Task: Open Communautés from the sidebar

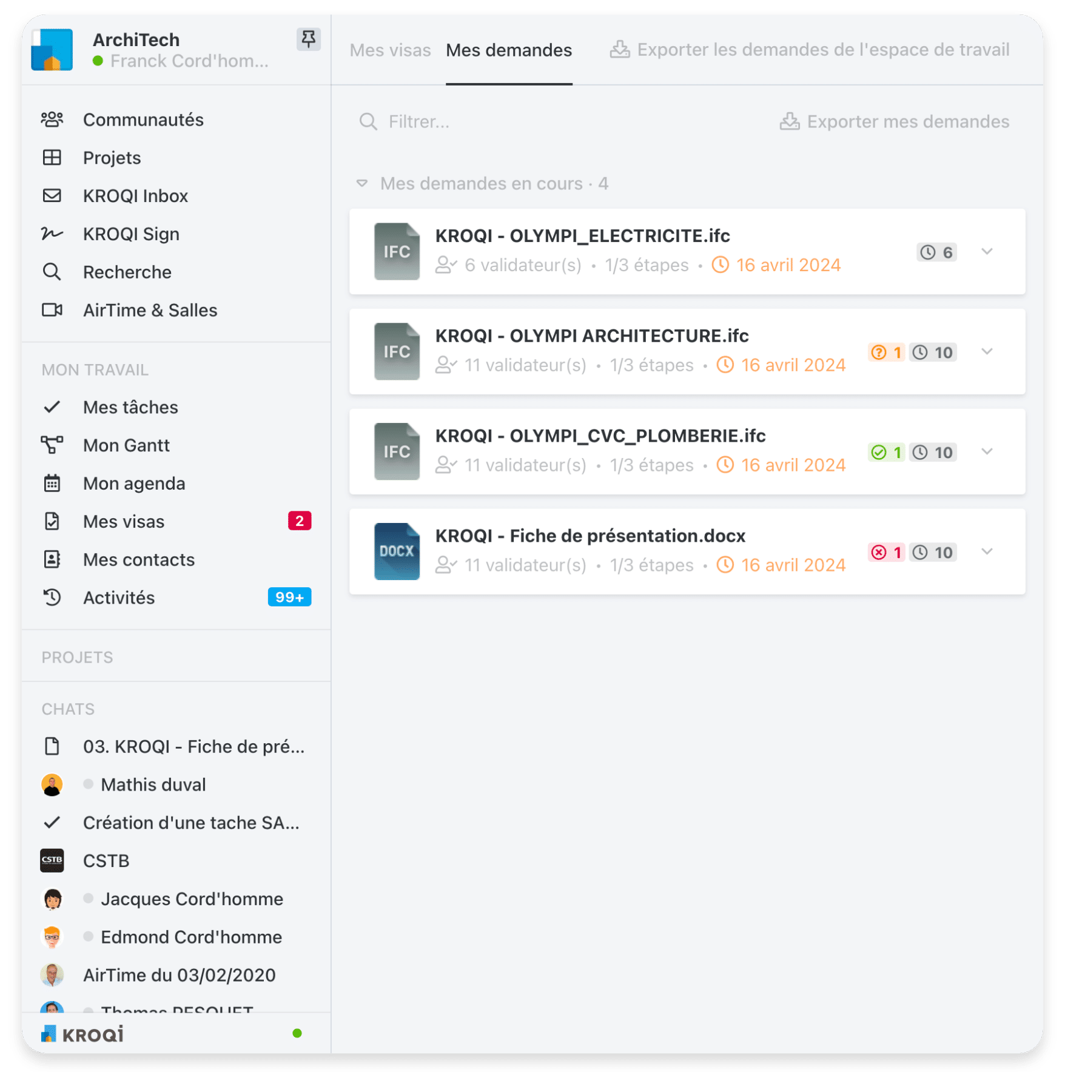Action: [x=143, y=120]
